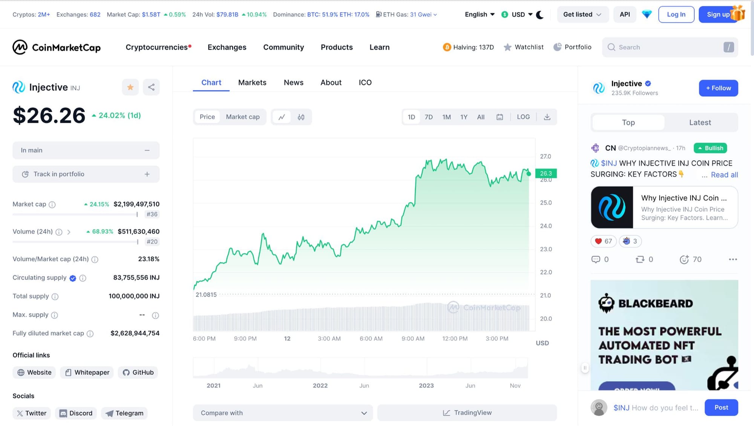
Task: Click the diamond rewards icon
Action: pyautogui.click(x=647, y=14)
